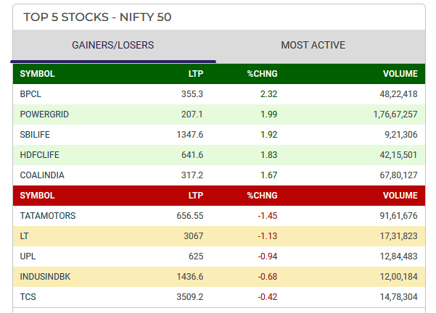
Task: Open the MOST ACTIVE tab
Action: (x=313, y=45)
